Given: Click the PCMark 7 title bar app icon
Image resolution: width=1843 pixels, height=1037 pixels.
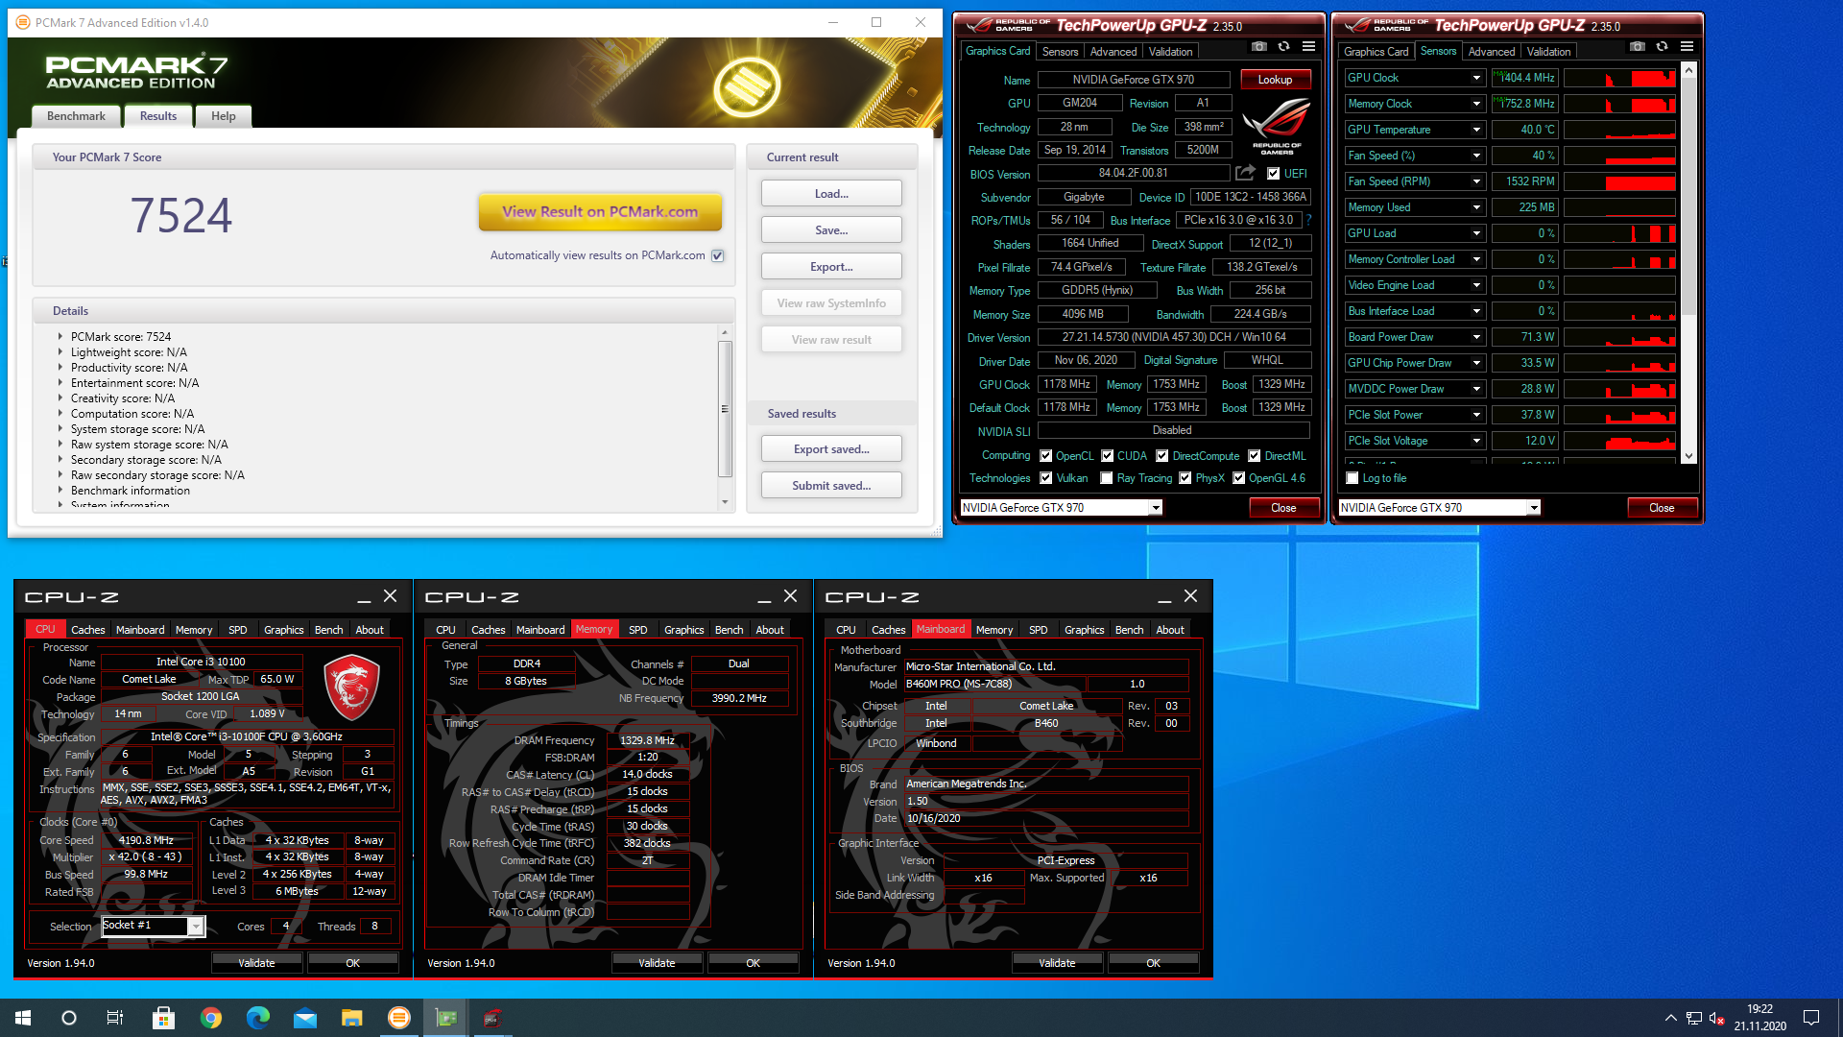Looking at the screenshot, I should tap(22, 22).
